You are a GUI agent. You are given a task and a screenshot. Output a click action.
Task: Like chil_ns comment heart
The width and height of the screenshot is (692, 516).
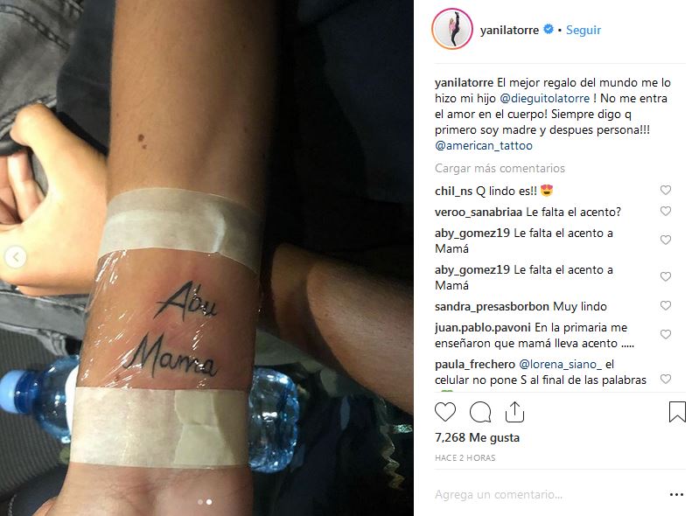pos(666,190)
